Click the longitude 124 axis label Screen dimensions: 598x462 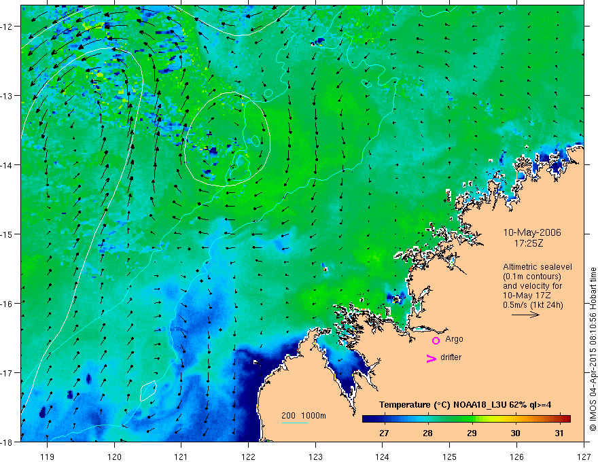click(x=383, y=457)
